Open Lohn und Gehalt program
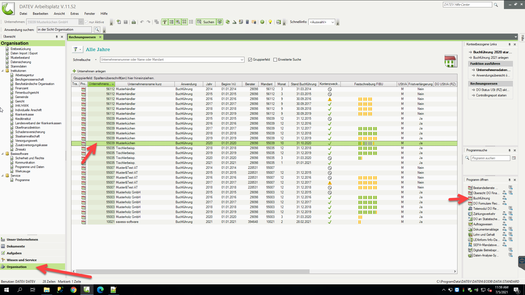Viewport: 525px width, 295px height. coord(483,234)
